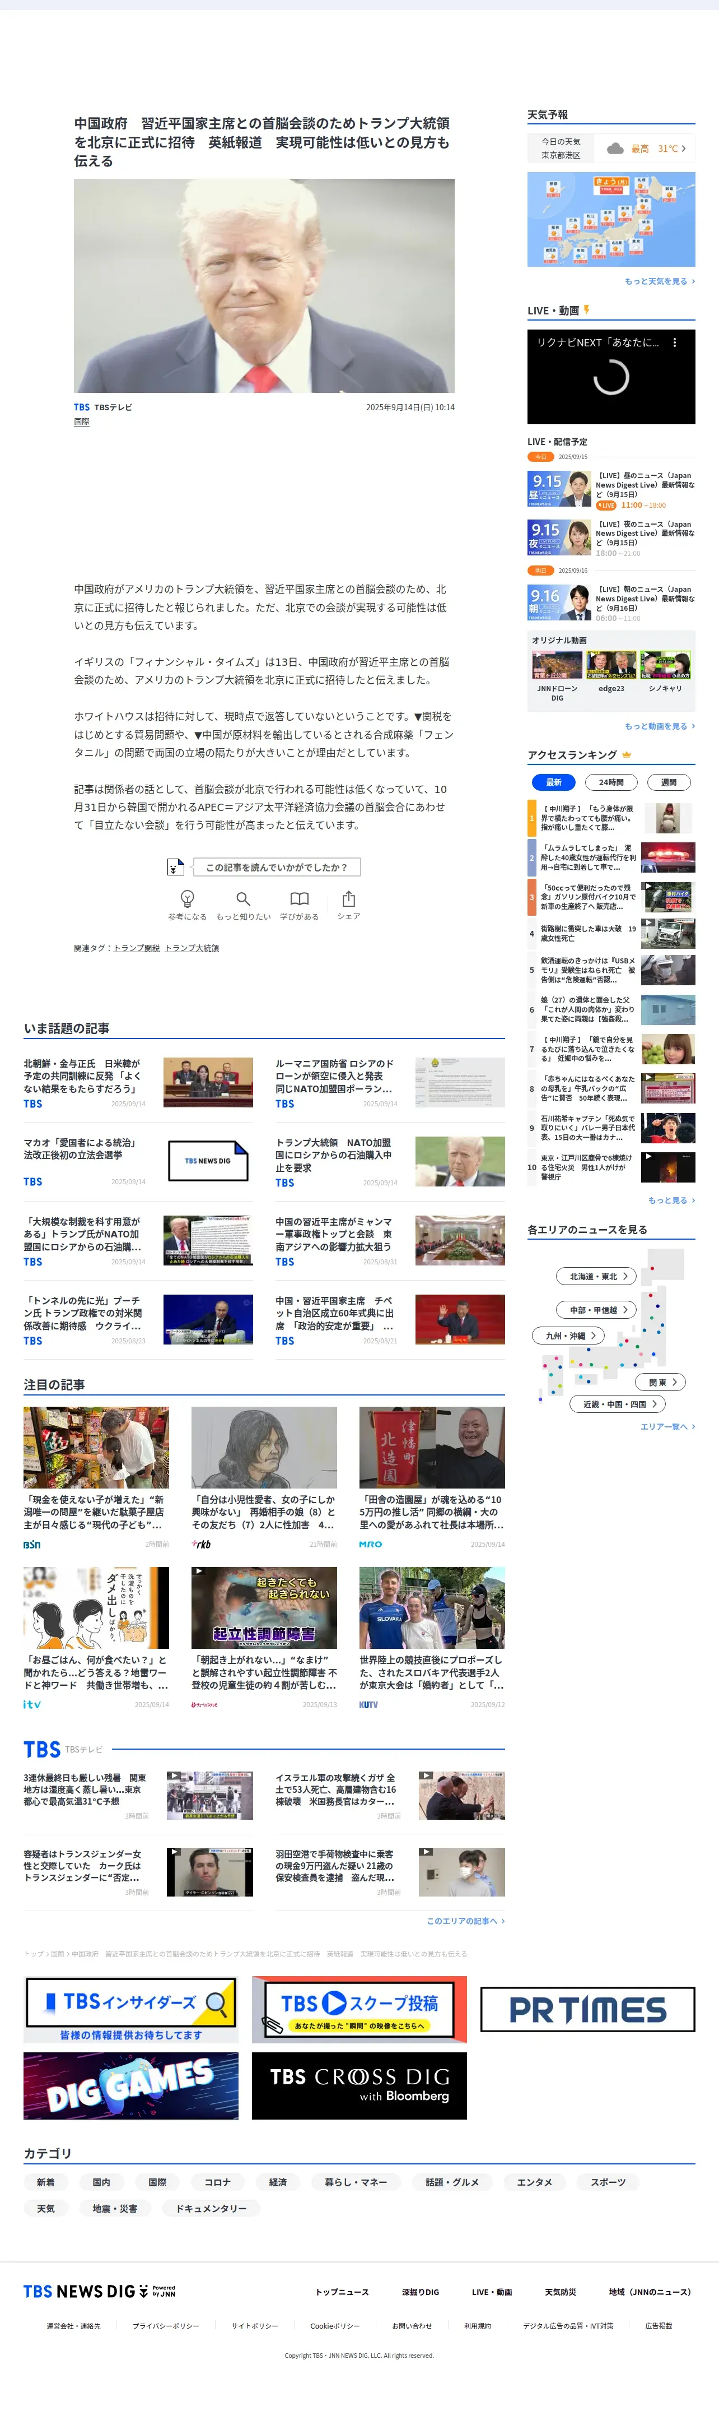Go to エリア一覧へ link
The height and width of the screenshot is (2434, 719).
[x=667, y=1427]
